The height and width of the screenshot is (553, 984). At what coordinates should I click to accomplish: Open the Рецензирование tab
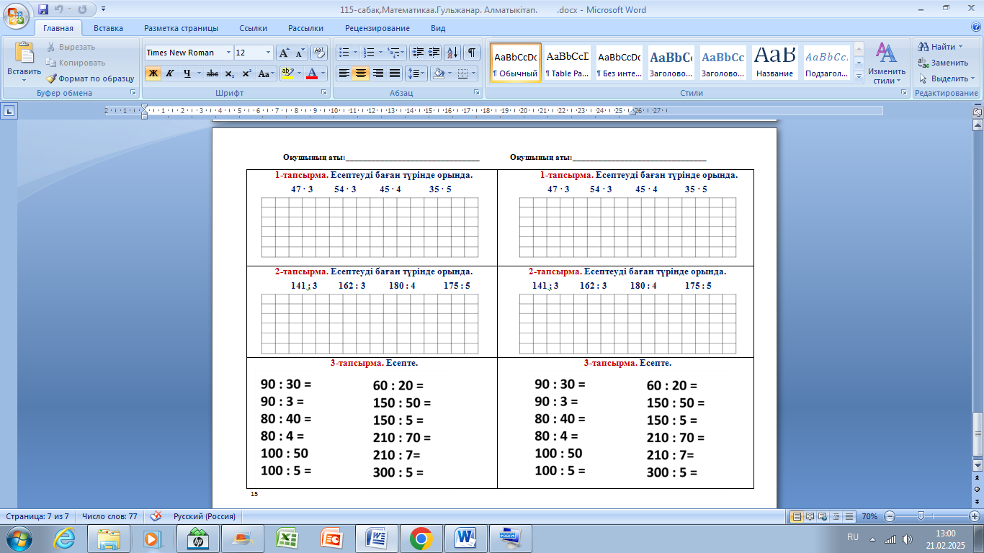pos(377,28)
